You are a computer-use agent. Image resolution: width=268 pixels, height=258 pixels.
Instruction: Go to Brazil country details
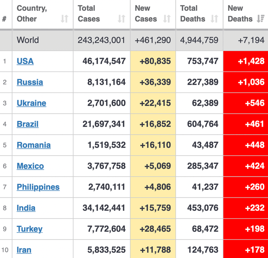coord(28,124)
